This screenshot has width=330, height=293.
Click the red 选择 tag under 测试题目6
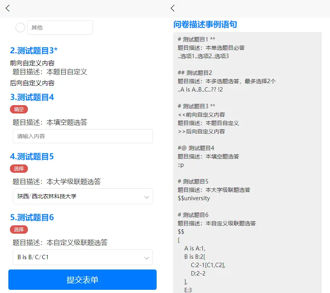(x=19, y=230)
